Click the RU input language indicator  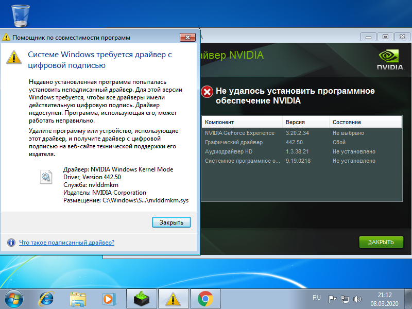(x=317, y=298)
